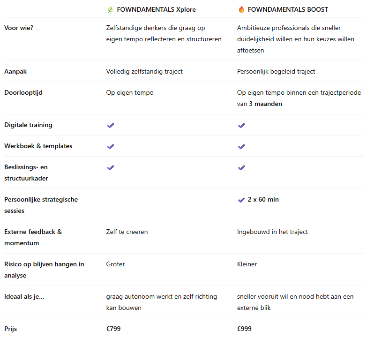Click "Ingebouwd in het traject" text

tap(272, 232)
